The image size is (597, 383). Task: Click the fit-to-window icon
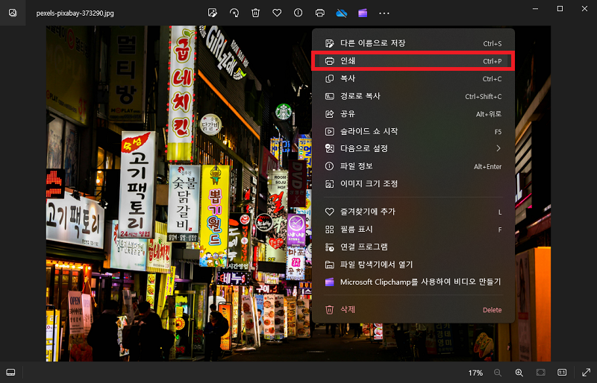tap(540, 373)
